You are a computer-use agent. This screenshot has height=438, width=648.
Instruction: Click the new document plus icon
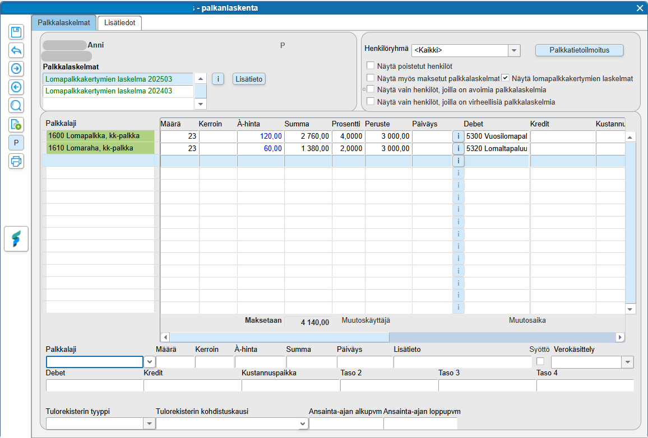pyautogui.click(x=16, y=124)
